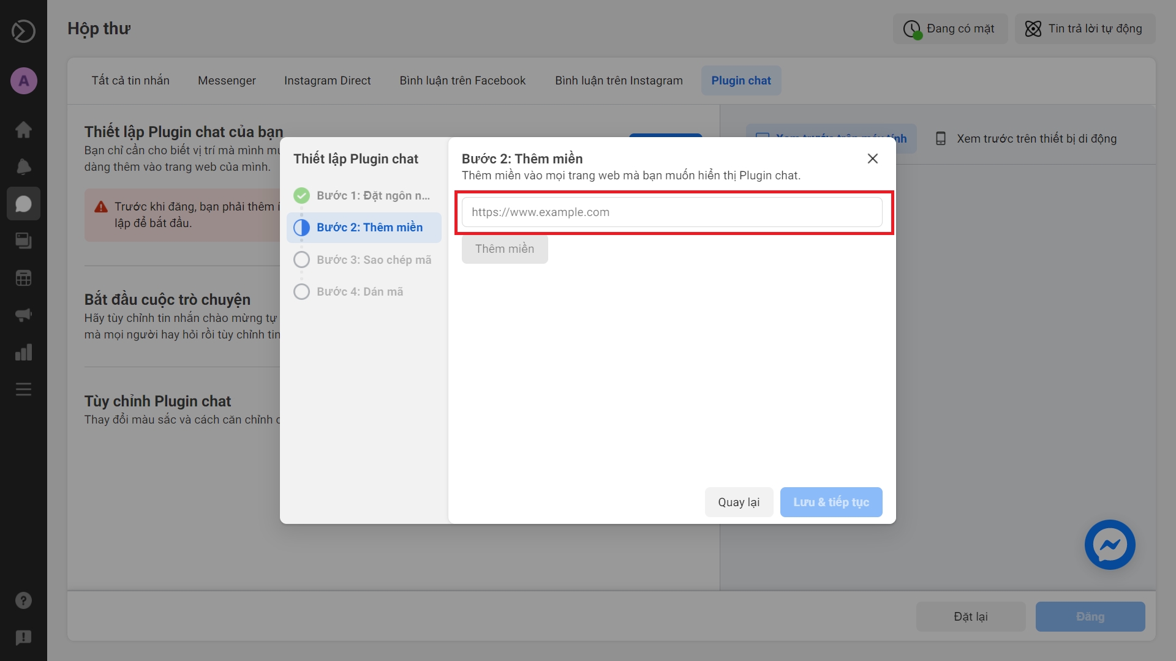Viewport: 1176px width, 661px height.
Task: Click the Help question mark icon
Action: 23,600
